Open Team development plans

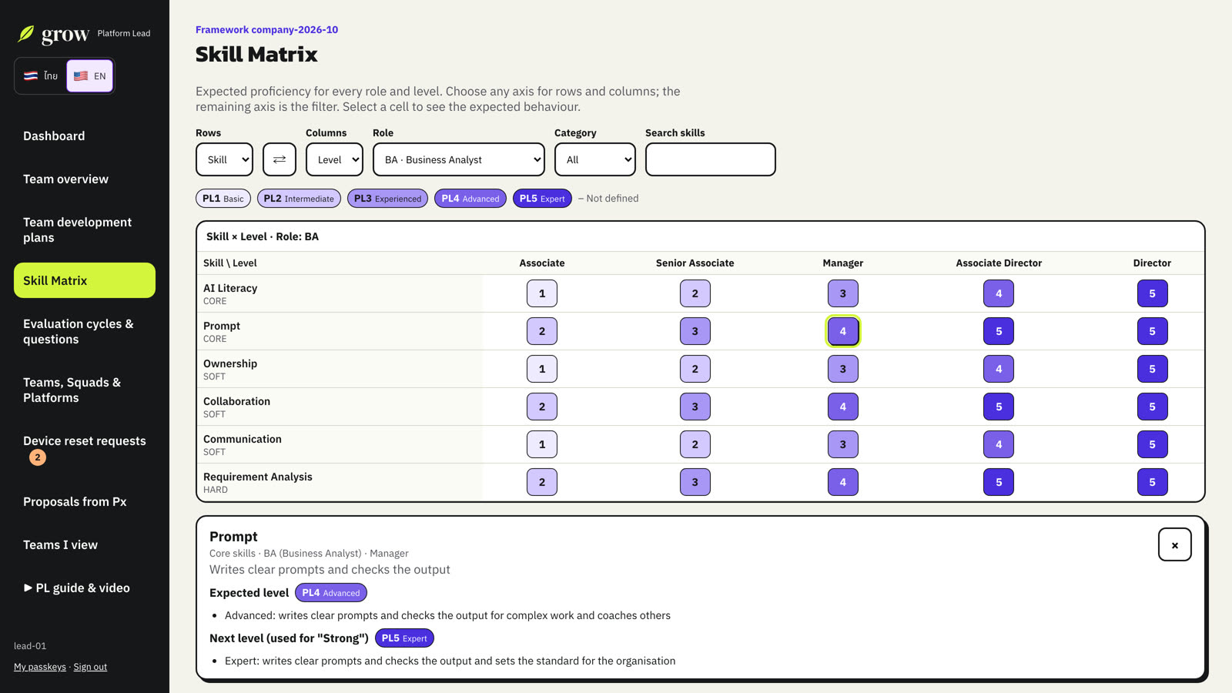[x=85, y=230]
